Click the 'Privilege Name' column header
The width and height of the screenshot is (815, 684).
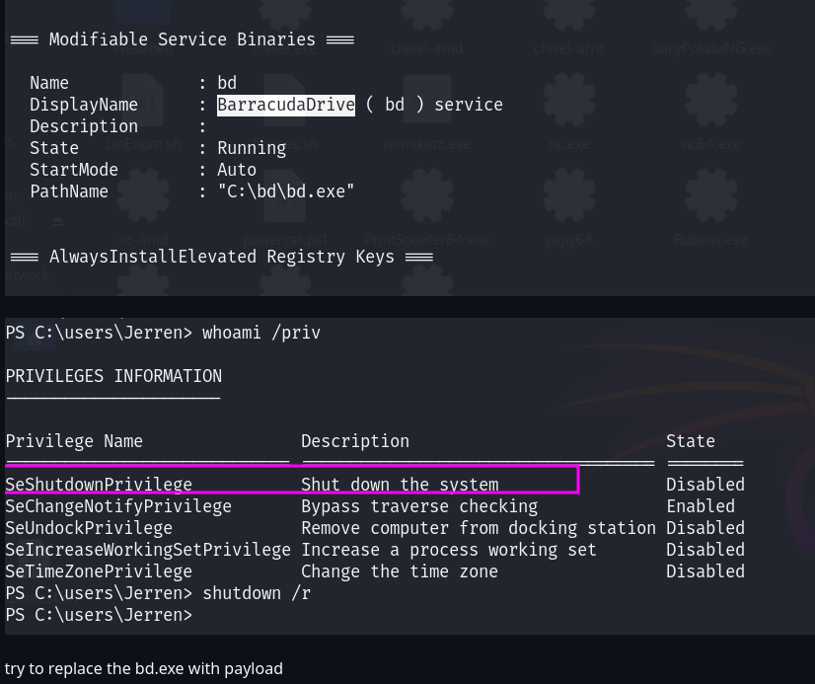pos(74,441)
